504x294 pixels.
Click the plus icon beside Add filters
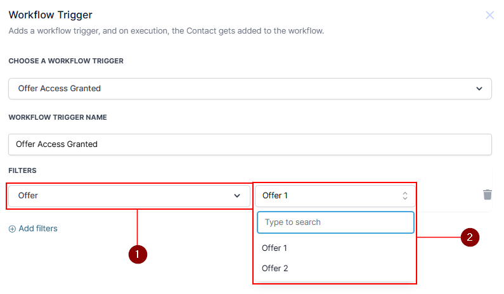click(x=12, y=229)
